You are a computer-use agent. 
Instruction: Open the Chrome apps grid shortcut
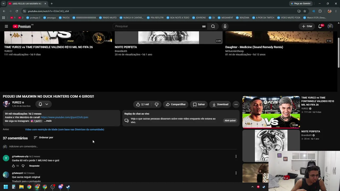pyautogui.click(x=3, y=18)
